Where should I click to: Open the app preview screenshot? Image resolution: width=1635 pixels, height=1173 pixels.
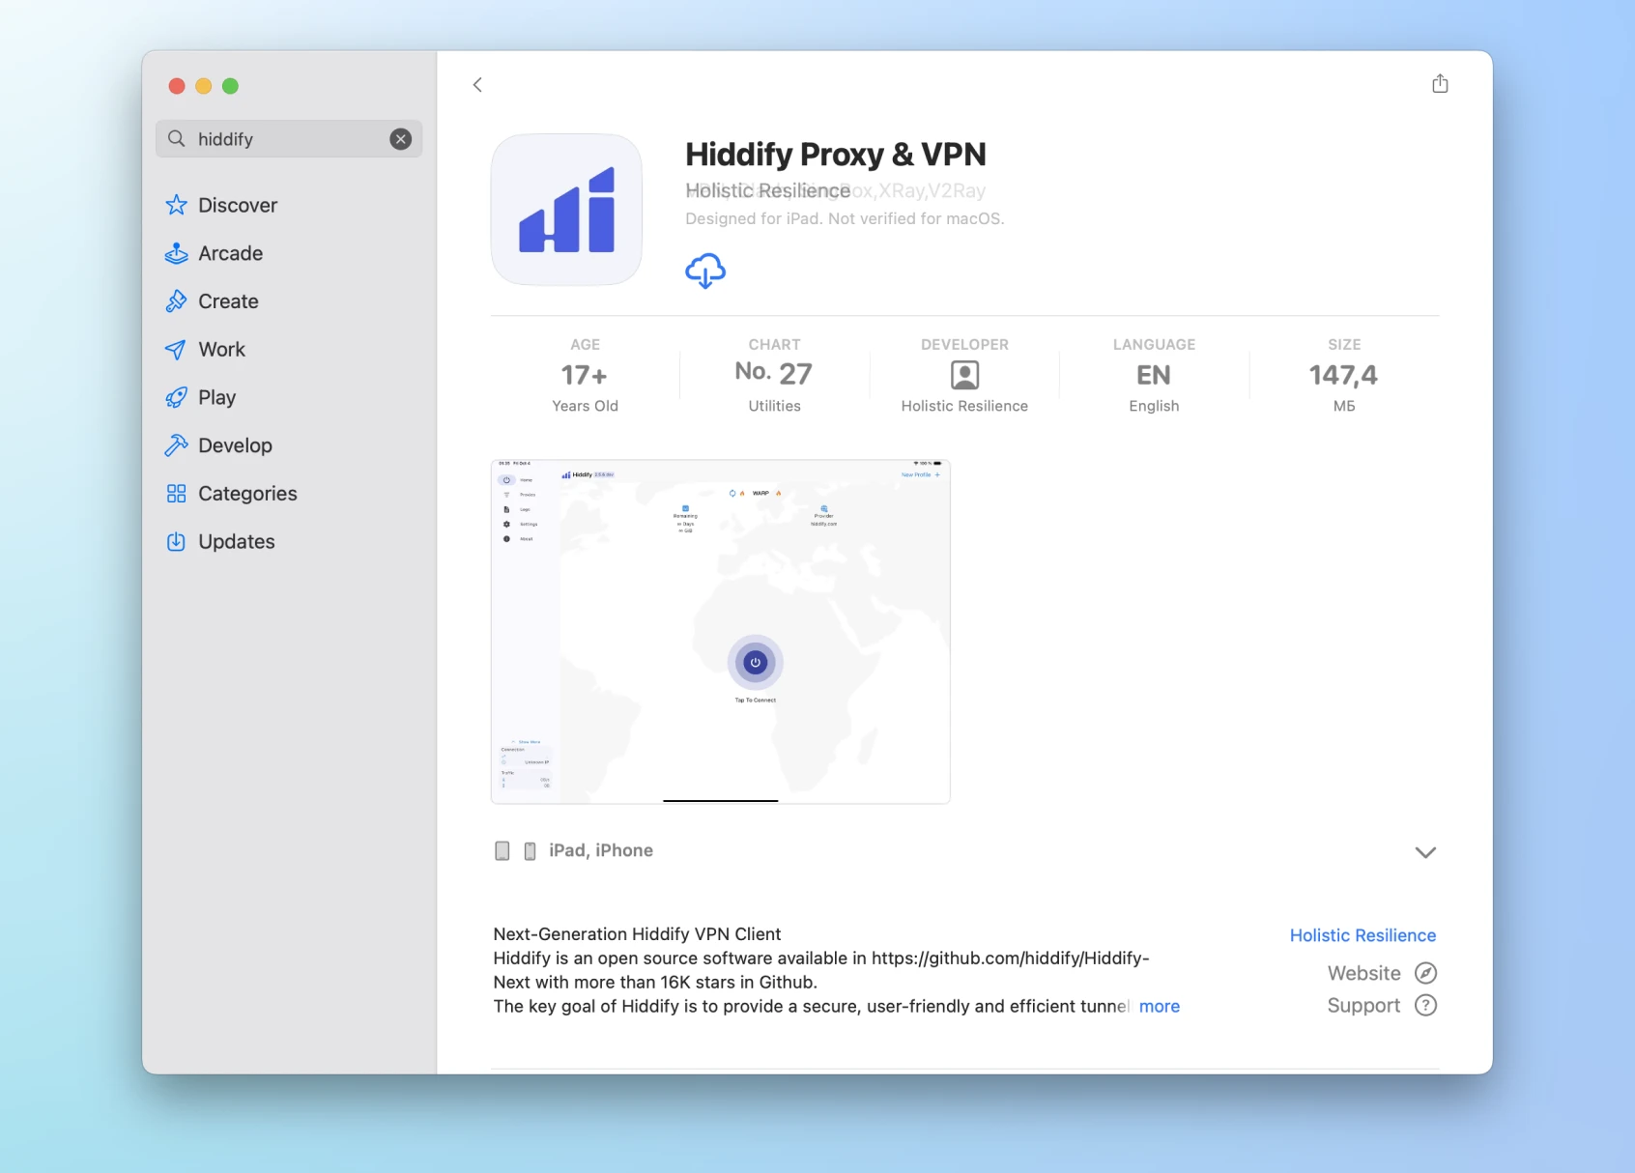720,631
